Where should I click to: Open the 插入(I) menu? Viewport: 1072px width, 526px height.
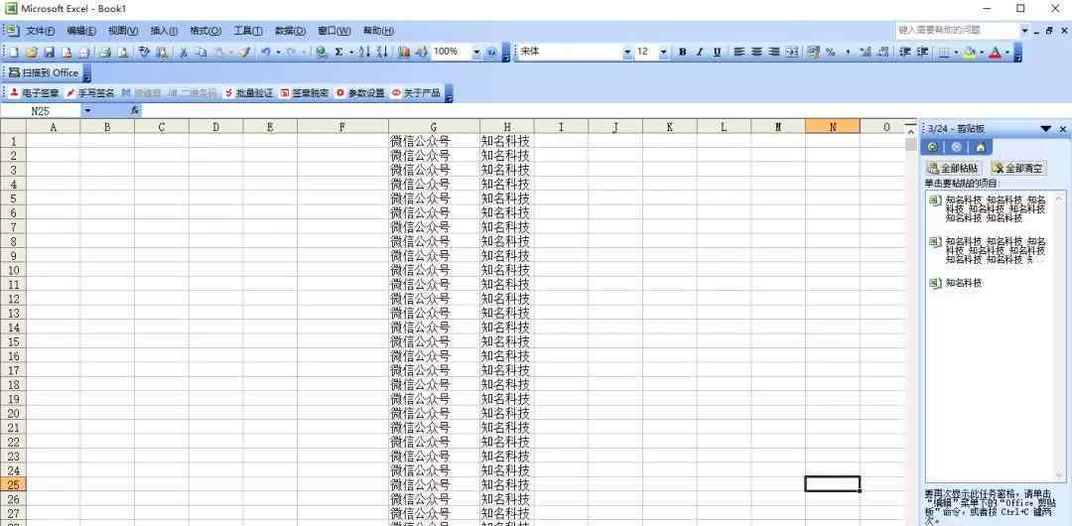(164, 31)
